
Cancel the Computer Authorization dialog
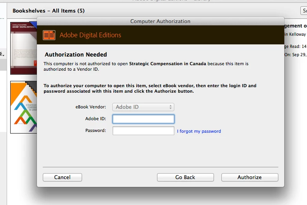coord(62,177)
